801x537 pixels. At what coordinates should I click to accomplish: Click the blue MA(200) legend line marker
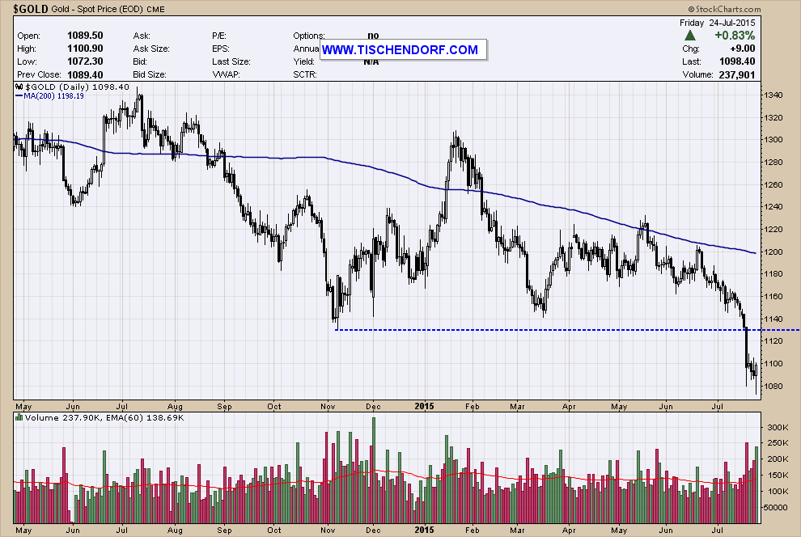pyautogui.click(x=21, y=96)
